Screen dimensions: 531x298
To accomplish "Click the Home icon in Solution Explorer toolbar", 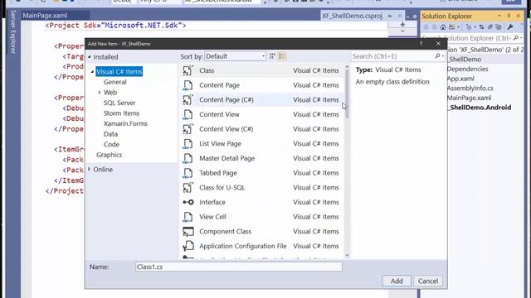I will click(x=443, y=27).
